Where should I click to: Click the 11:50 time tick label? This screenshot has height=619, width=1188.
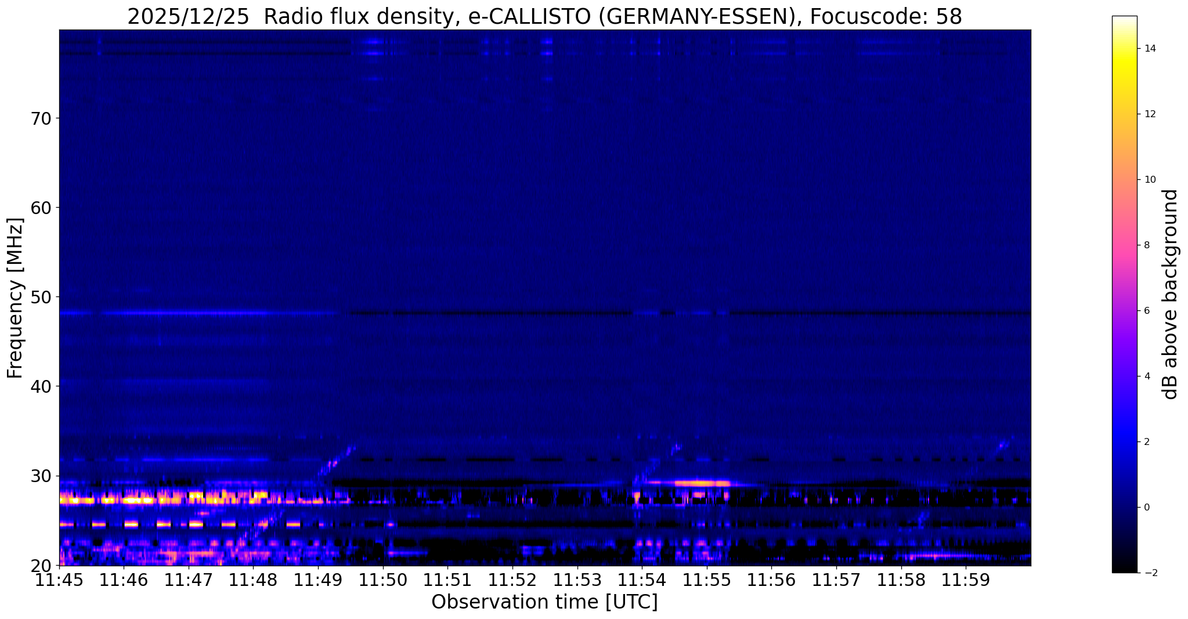pos(383,580)
